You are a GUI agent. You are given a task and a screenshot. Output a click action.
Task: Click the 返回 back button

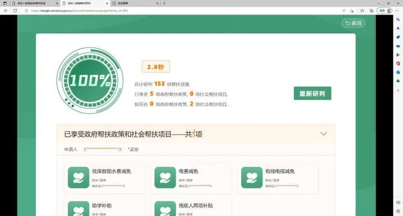click(353, 23)
